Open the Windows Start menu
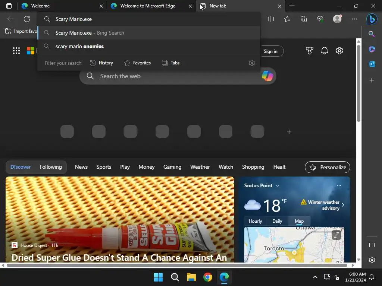 pyautogui.click(x=158, y=277)
